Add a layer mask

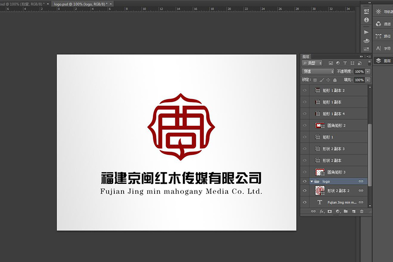(330, 211)
